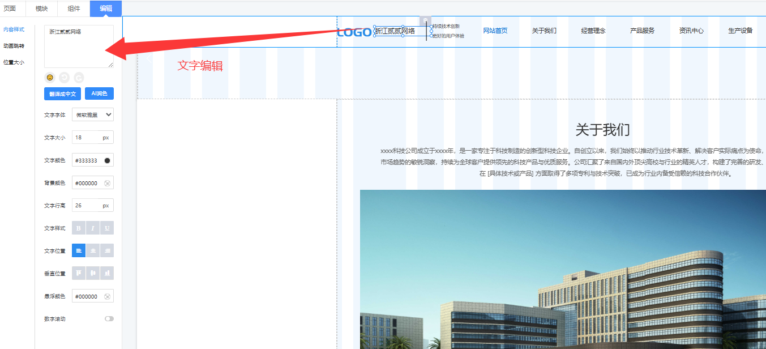Set vertical position to middle

tap(93, 273)
